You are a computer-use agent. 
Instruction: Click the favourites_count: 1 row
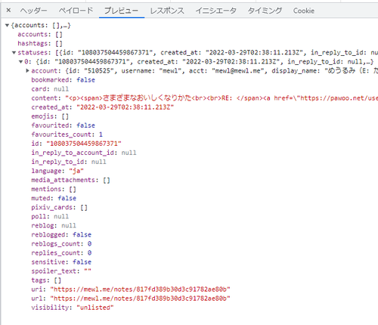67,135
